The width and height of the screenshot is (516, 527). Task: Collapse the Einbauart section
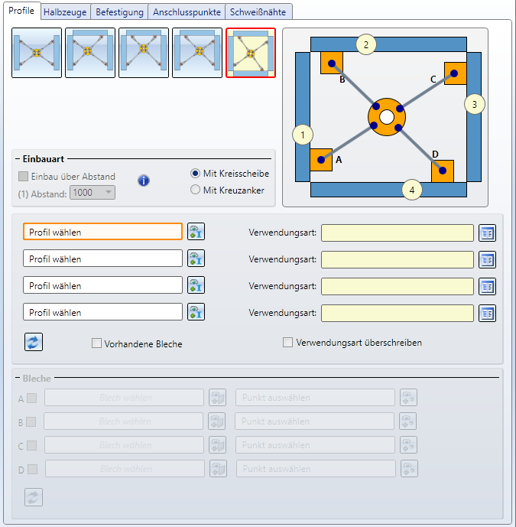click(18, 159)
